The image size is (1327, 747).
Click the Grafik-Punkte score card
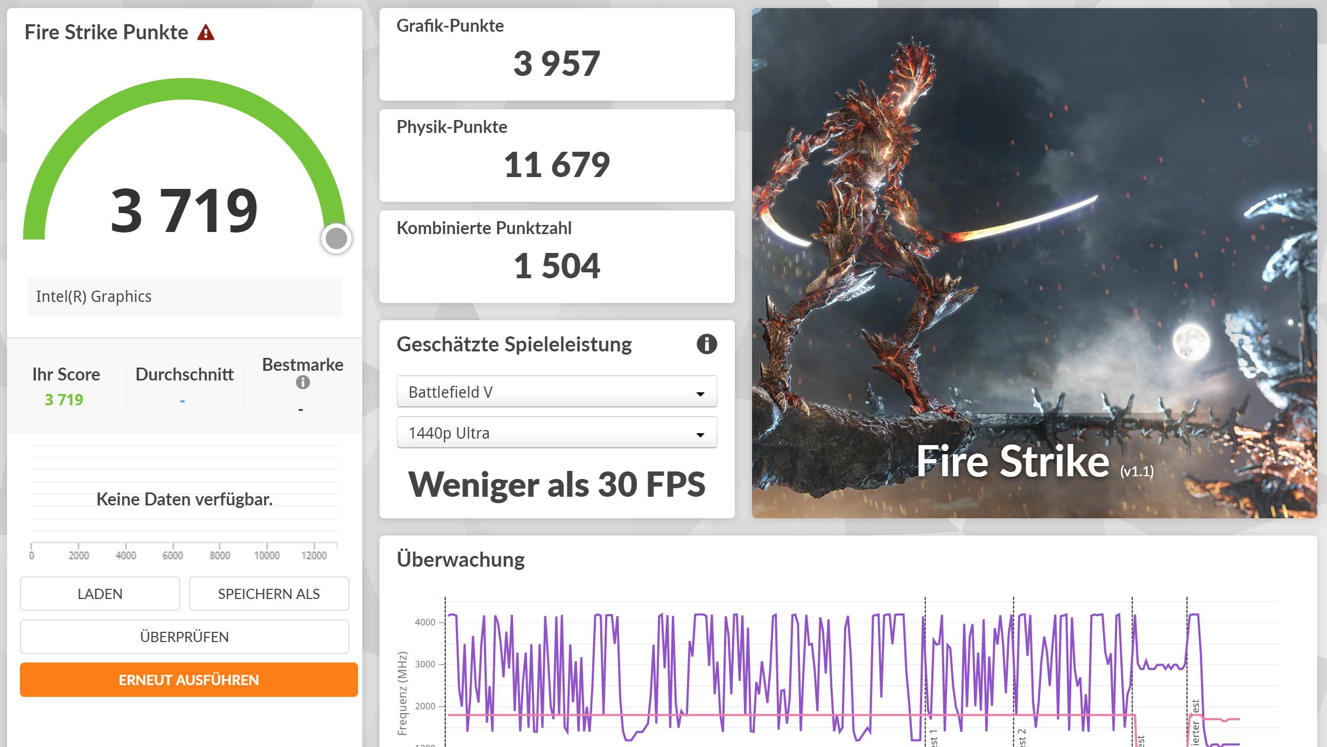[x=557, y=54]
